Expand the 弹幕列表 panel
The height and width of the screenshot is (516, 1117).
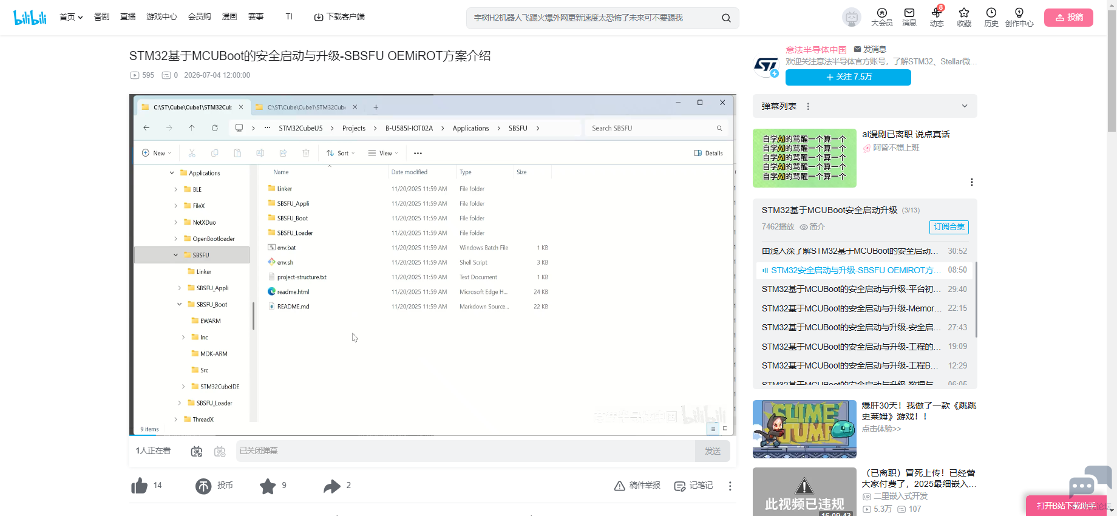point(965,106)
